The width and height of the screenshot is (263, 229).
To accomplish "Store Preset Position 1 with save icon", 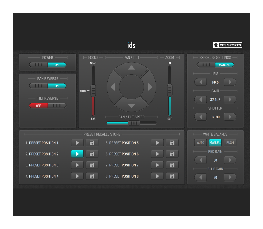I will pyautogui.click(x=92, y=143).
